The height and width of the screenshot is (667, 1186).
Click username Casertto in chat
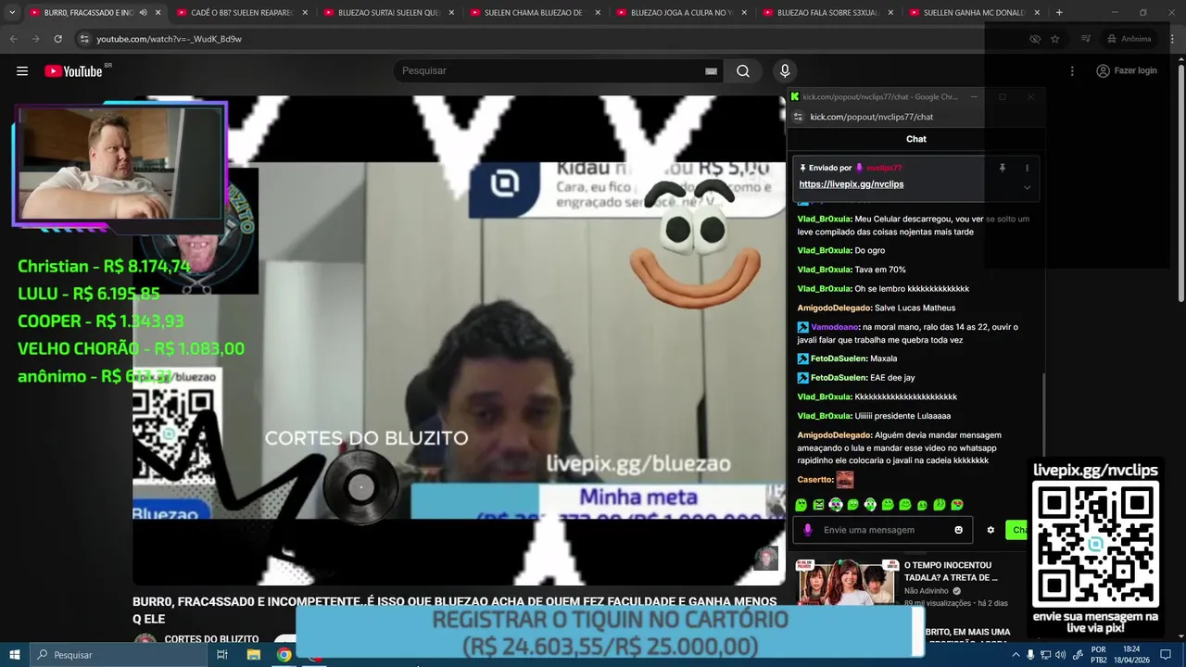[x=815, y=480]
